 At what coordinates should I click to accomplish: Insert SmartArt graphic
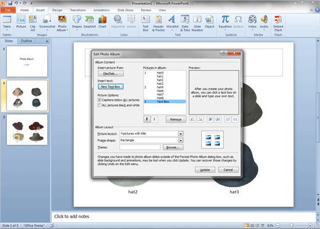(x=89, y=21)
